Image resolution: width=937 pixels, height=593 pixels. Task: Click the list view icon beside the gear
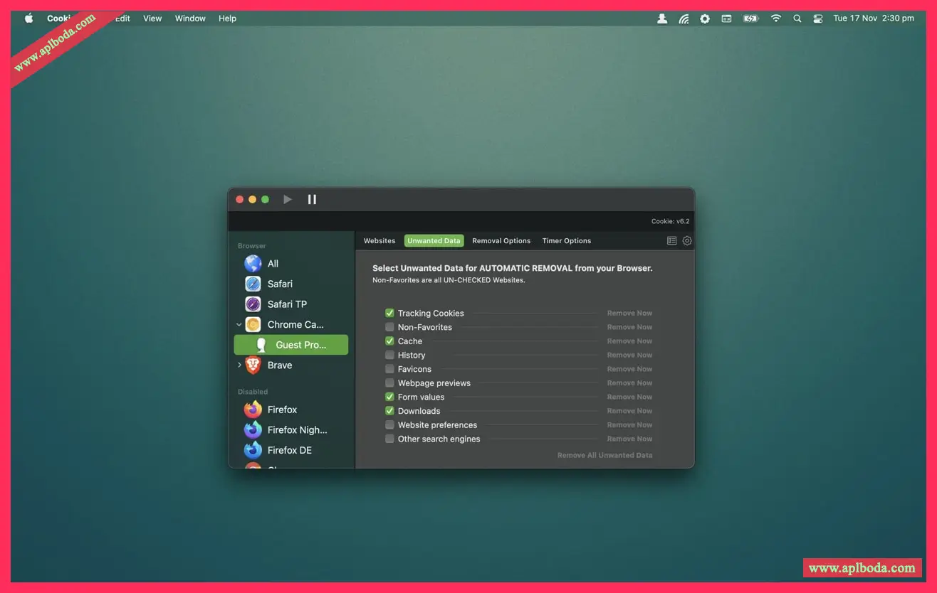pyautogui.click(x=671, y=241)
